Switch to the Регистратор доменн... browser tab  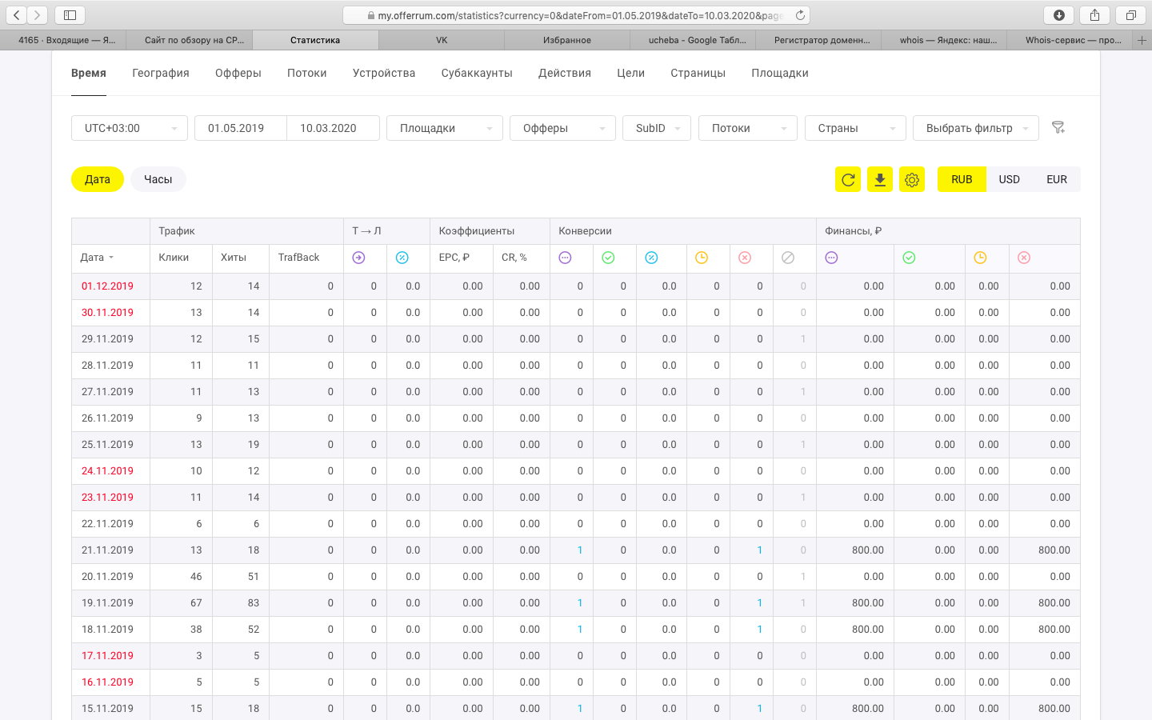818,40
